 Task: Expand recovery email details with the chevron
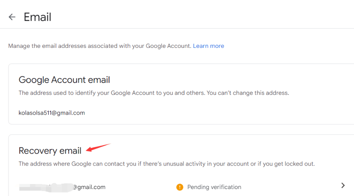pos(343,186)
